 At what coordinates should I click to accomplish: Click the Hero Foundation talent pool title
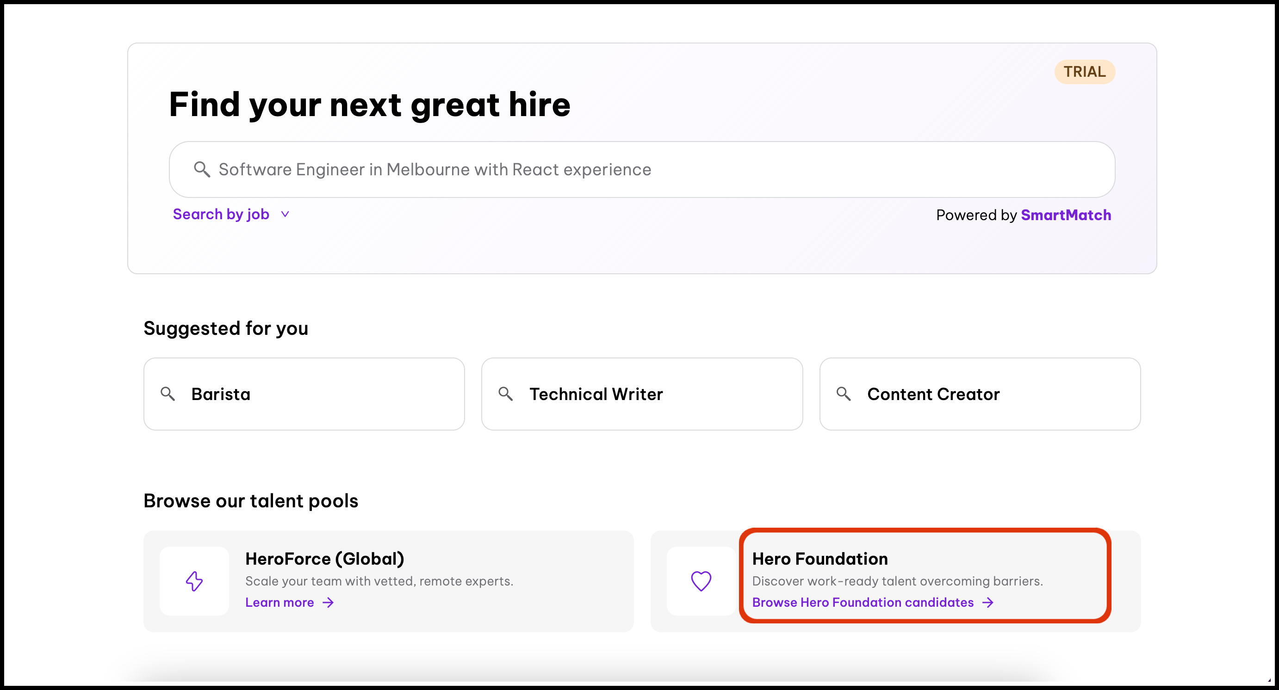point(820,559)
